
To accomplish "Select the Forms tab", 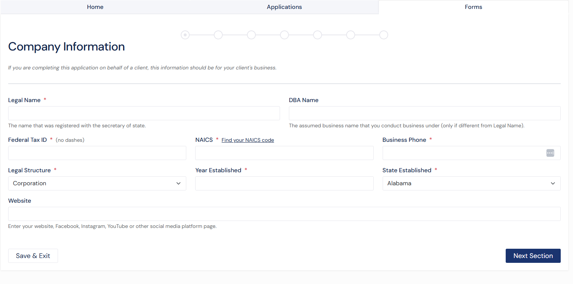I will click(x=473, y=7).
